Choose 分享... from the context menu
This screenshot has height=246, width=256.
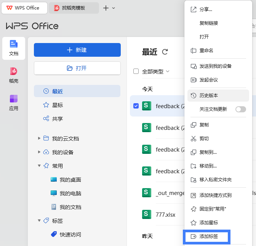(218, 10)
